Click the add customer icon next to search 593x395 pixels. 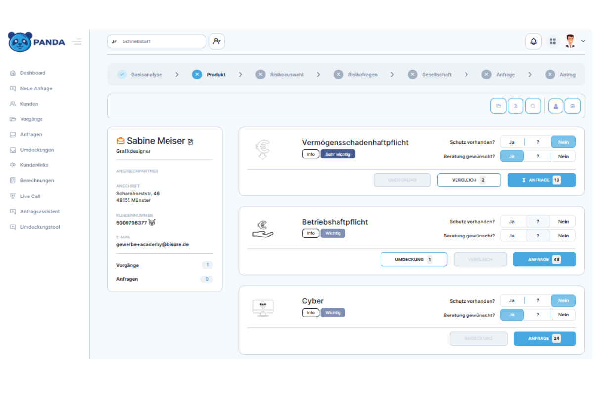(216, 41)
